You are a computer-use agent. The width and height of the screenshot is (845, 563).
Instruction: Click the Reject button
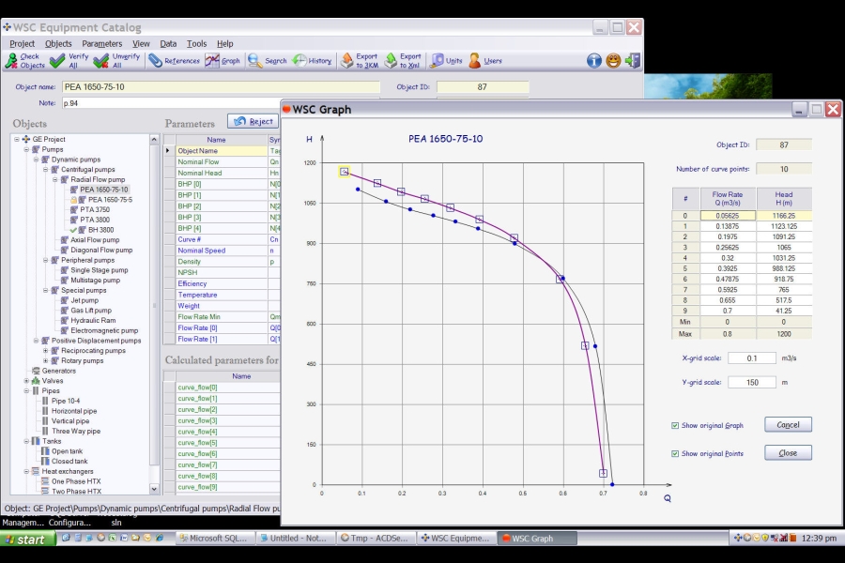[x=253, y=121]
